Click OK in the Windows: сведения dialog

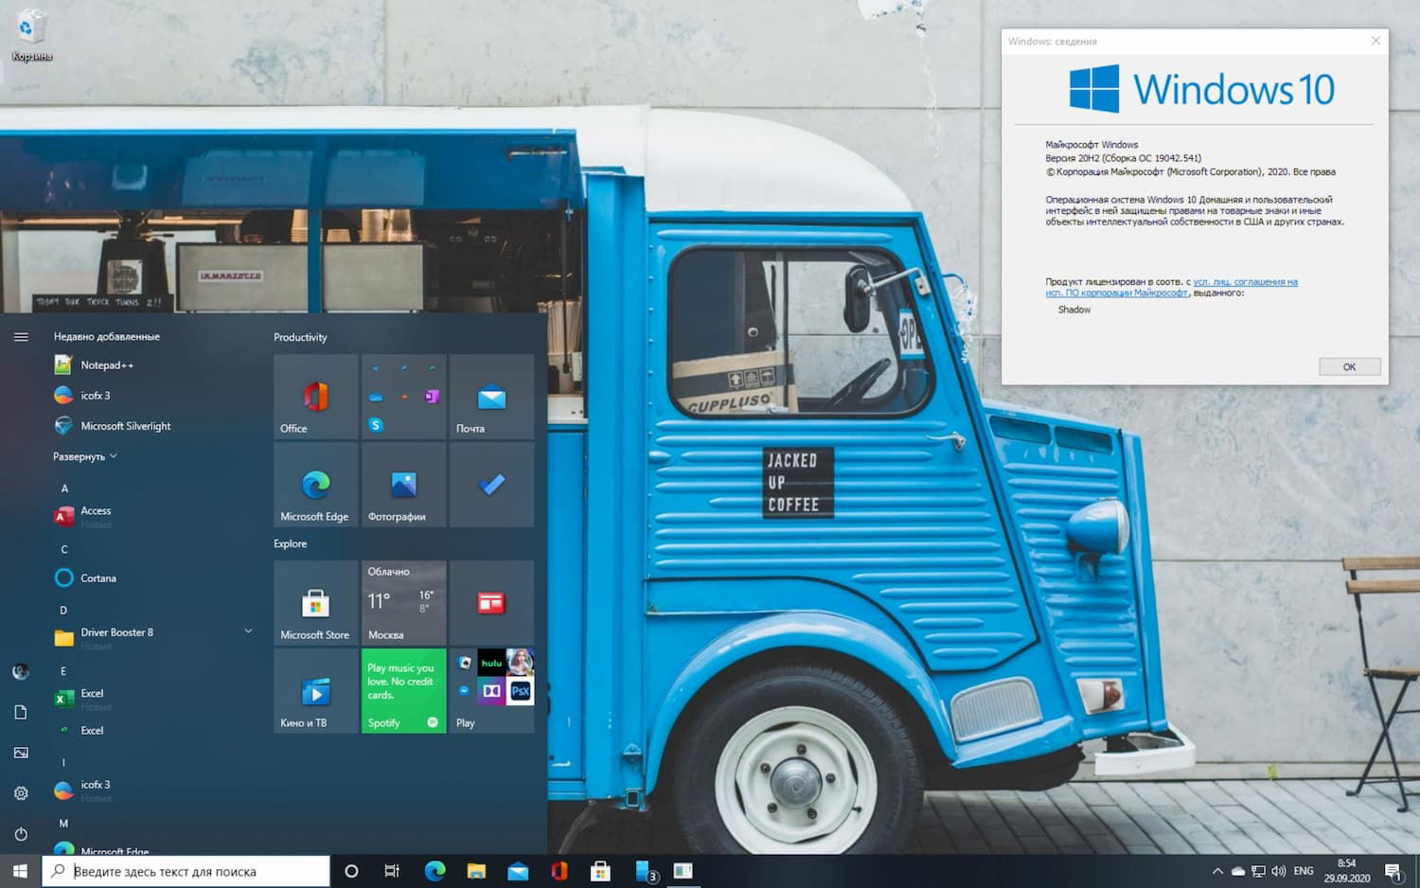click(1349, 366)
